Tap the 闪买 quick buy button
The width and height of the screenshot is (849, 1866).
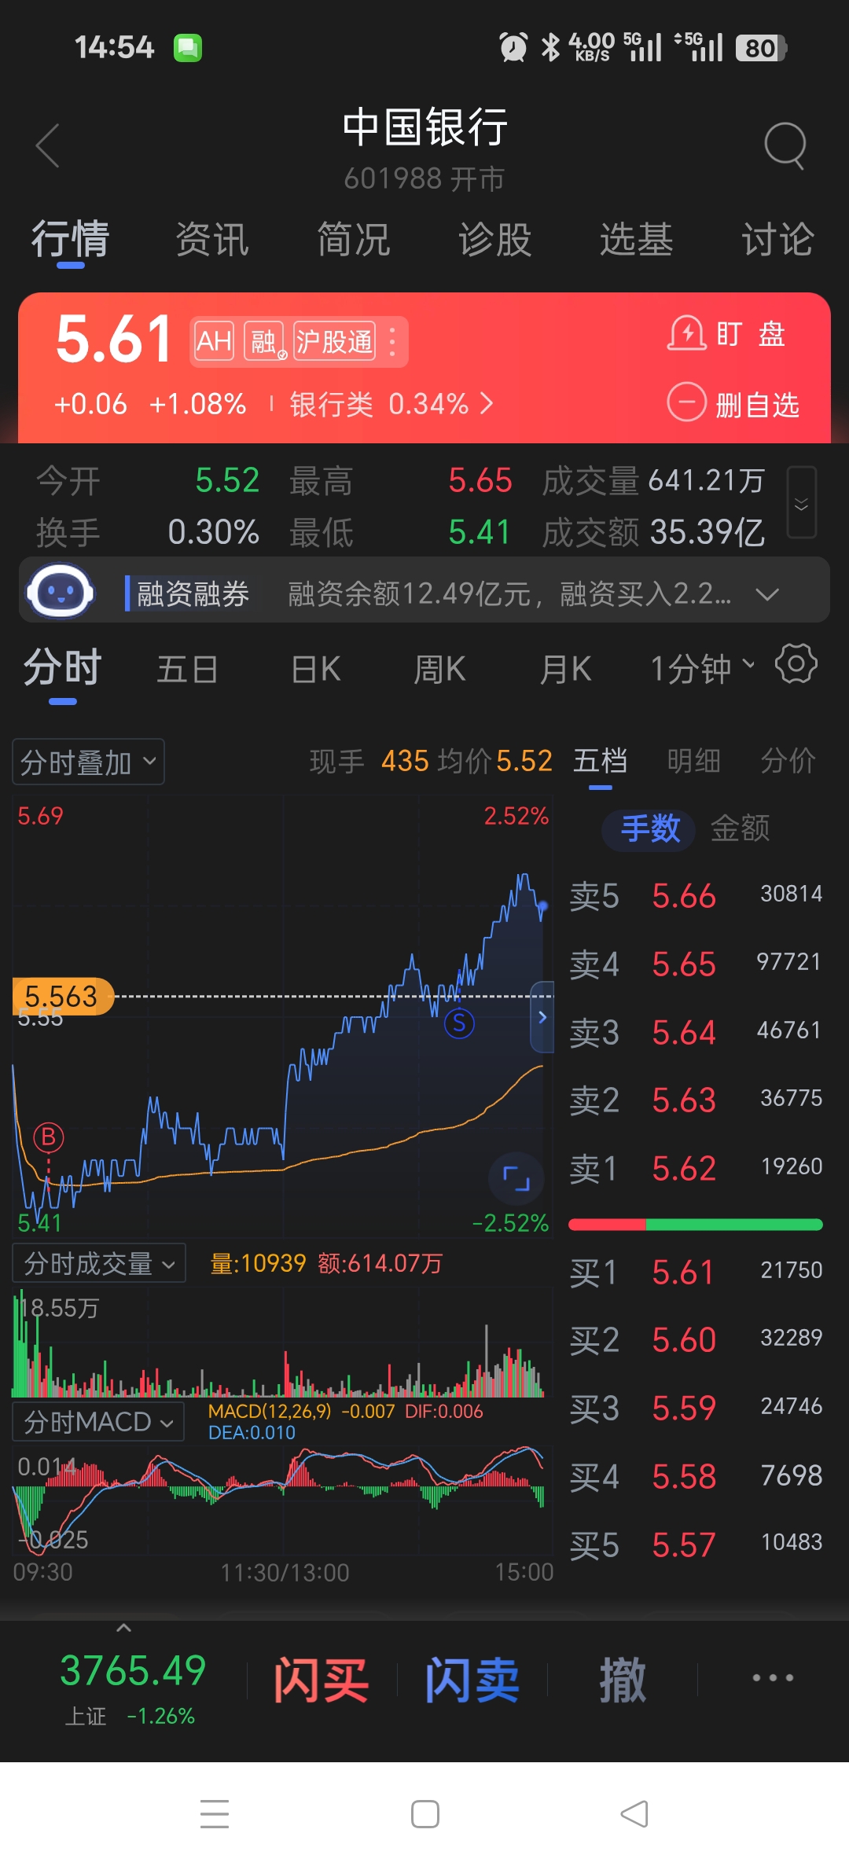[x=321, y=1680]
